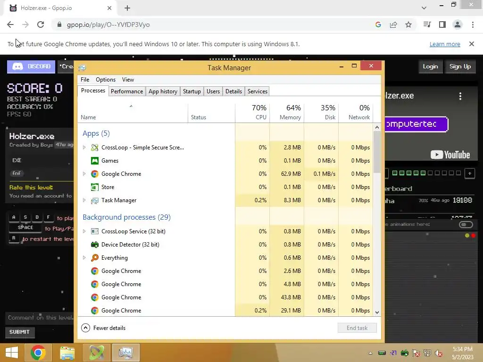Dismiss the Chrome update infobar
The height and width of the screenshot is (362, 483).
[x=472, y=44]
